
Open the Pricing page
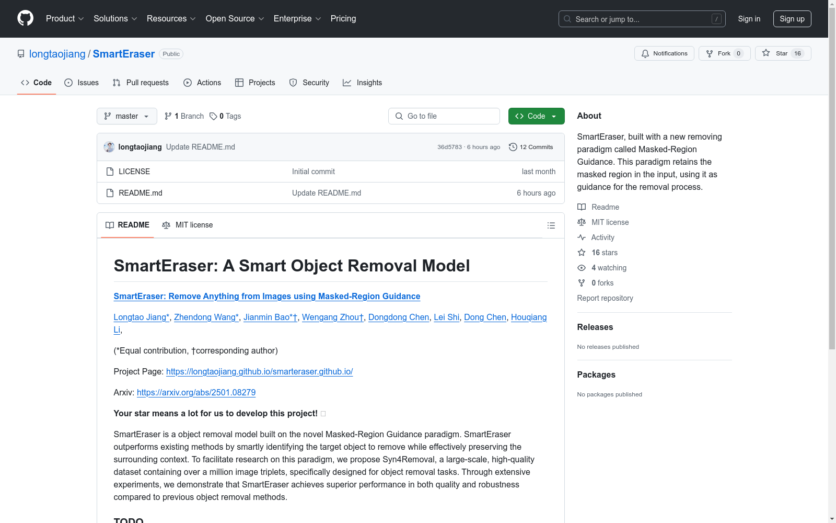pos(343,18)
